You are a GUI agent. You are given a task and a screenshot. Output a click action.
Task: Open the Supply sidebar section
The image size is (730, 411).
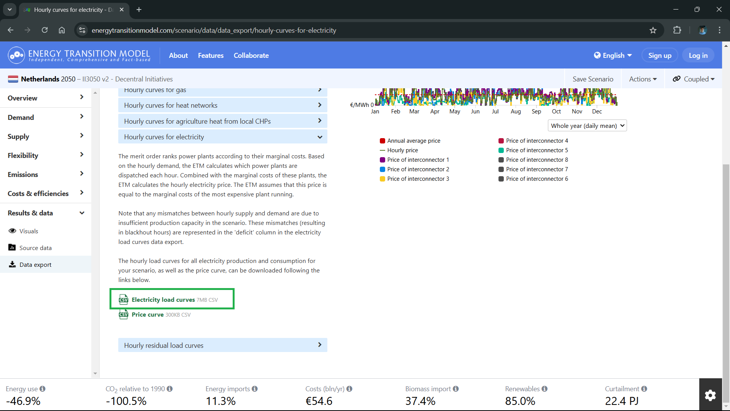coord(46,136)
